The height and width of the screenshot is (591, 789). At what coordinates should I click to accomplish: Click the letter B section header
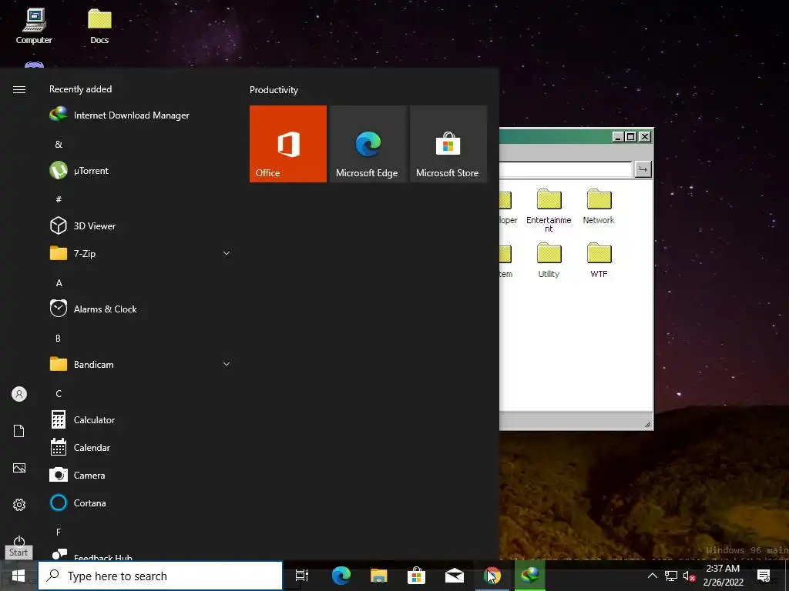pos(58,339)
